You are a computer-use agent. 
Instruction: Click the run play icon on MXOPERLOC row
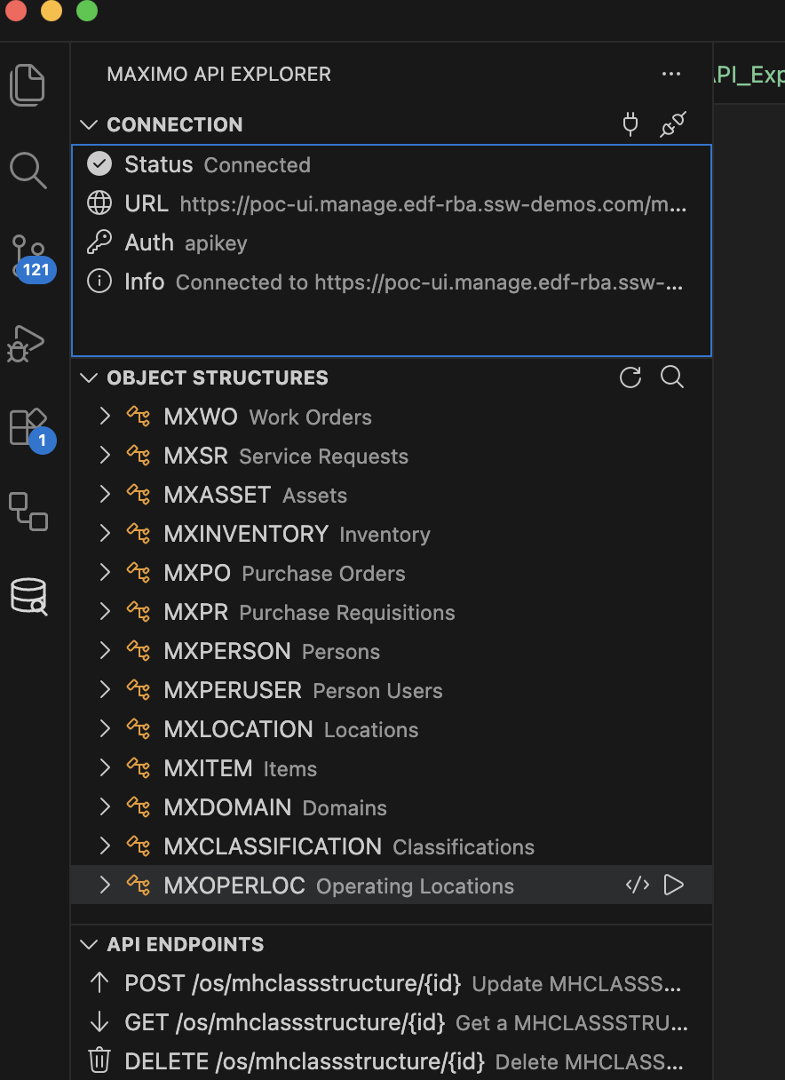[674, 885]
